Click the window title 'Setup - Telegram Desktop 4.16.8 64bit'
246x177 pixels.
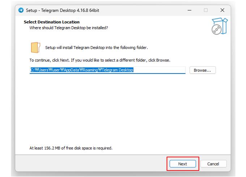click(63, 10)
